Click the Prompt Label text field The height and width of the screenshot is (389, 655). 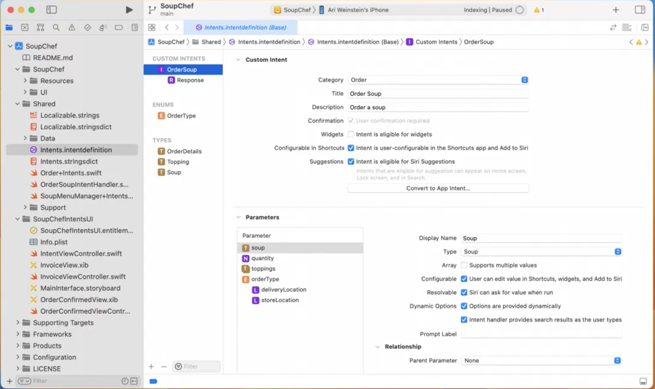pyautogui.click(x=541, y=334)
